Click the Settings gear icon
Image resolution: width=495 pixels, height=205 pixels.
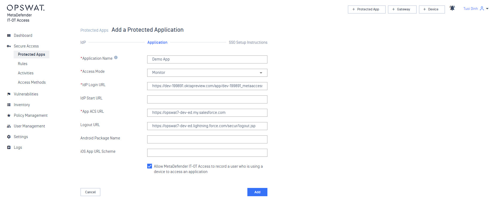(9, 137)
